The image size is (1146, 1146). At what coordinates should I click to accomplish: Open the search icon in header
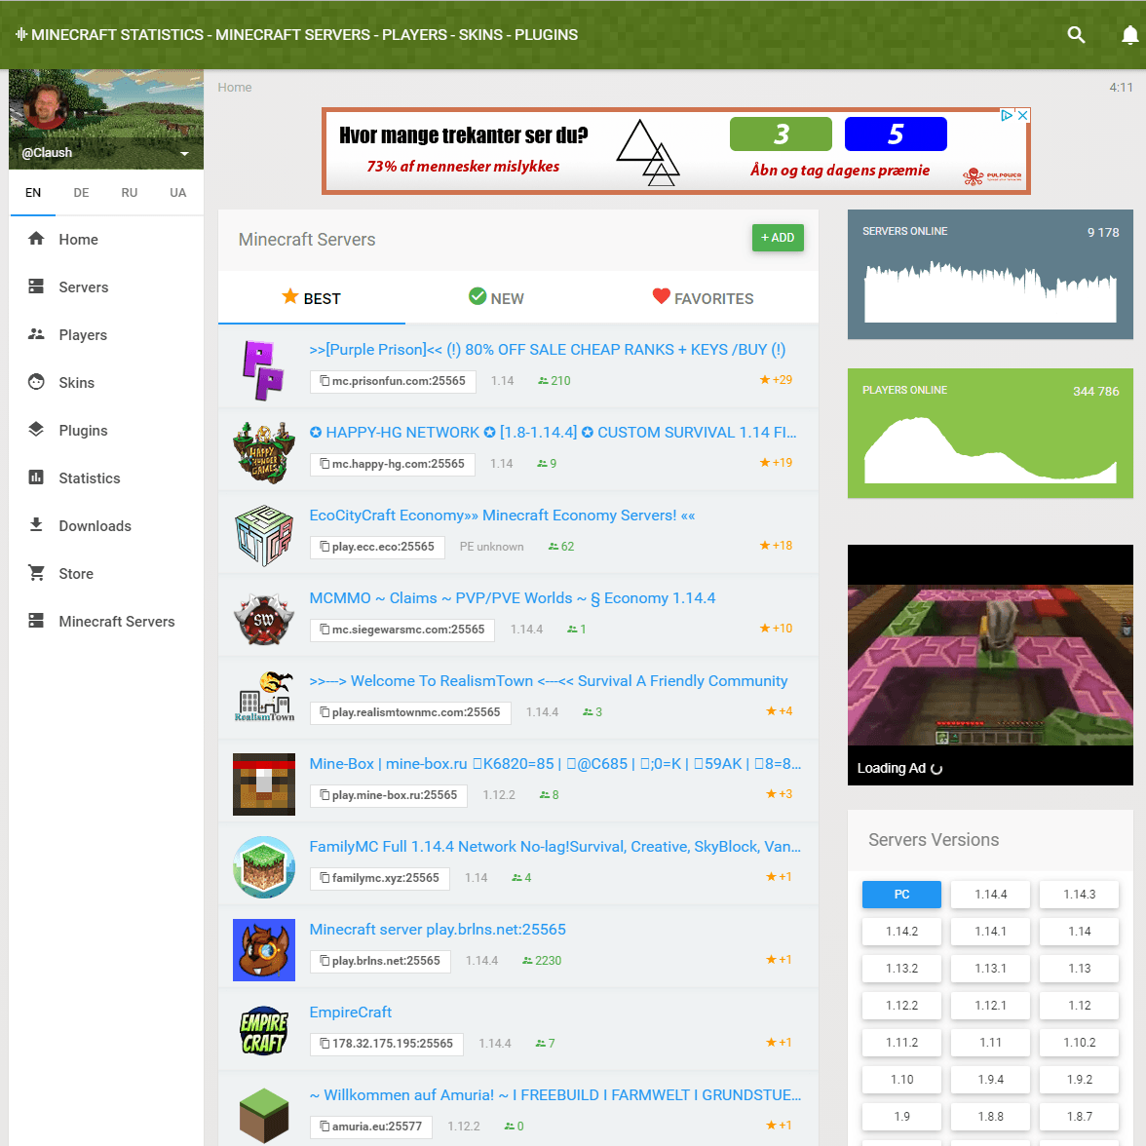(x=1076, y=34)
